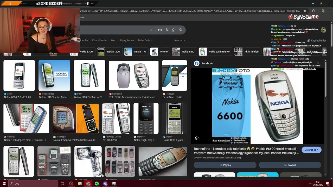Submit search with magnifier icon

point(181,30)
